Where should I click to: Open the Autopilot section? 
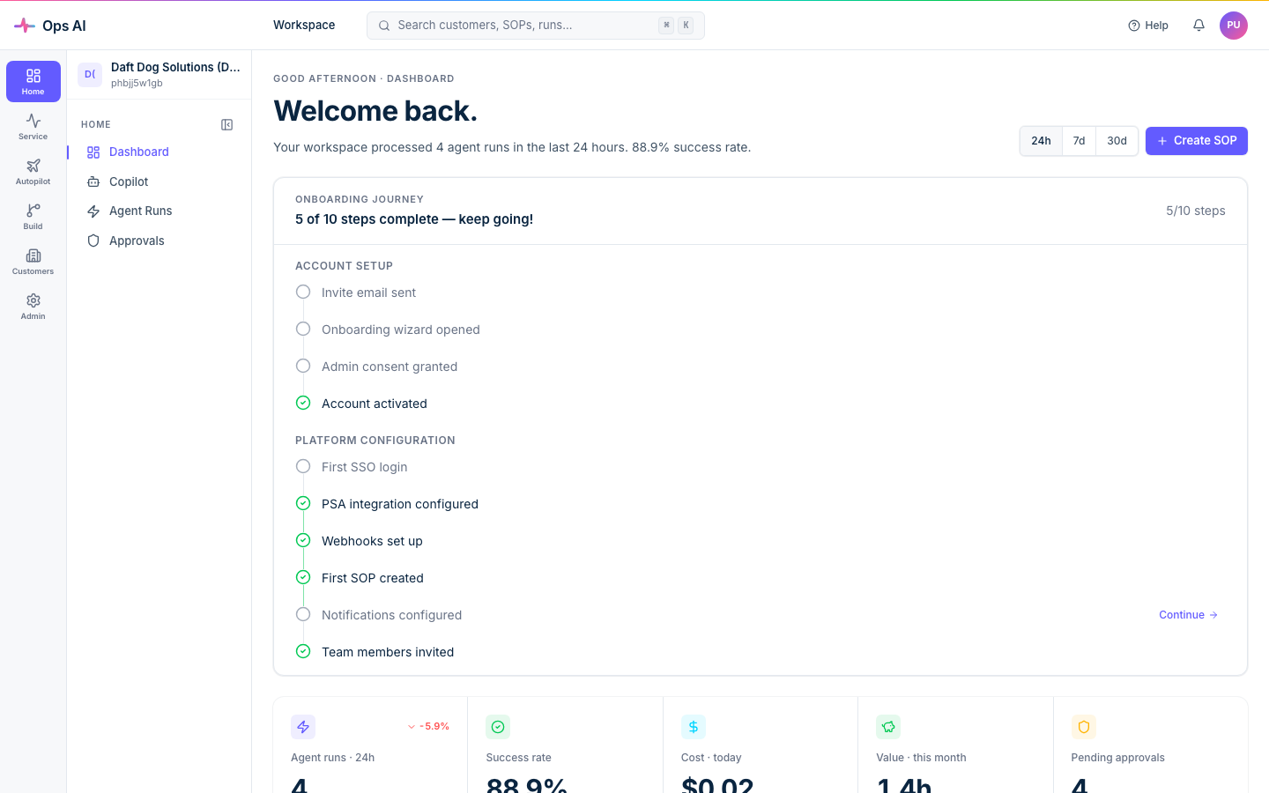33,171
